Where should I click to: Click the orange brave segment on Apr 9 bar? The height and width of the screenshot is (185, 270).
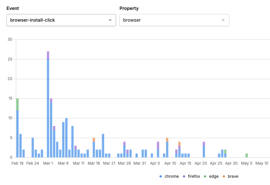(x=167, y=140)
